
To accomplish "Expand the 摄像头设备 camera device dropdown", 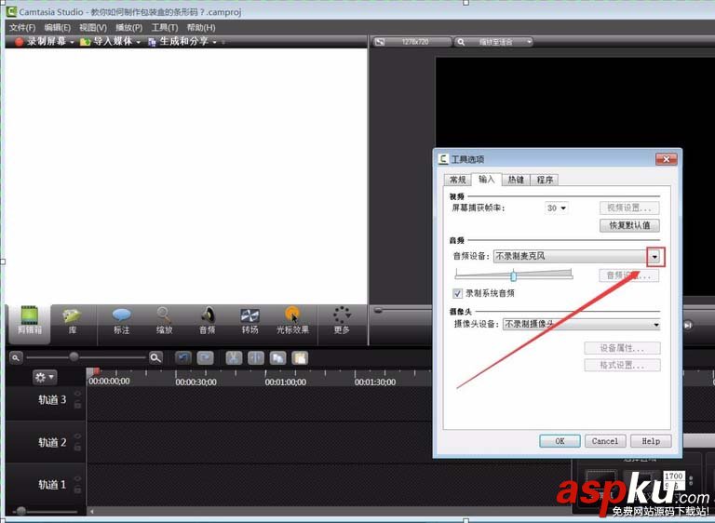I will click(655, 325).
